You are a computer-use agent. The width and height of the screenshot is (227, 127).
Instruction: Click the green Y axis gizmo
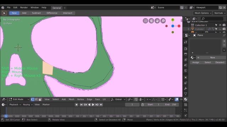(x=173, y=20)
